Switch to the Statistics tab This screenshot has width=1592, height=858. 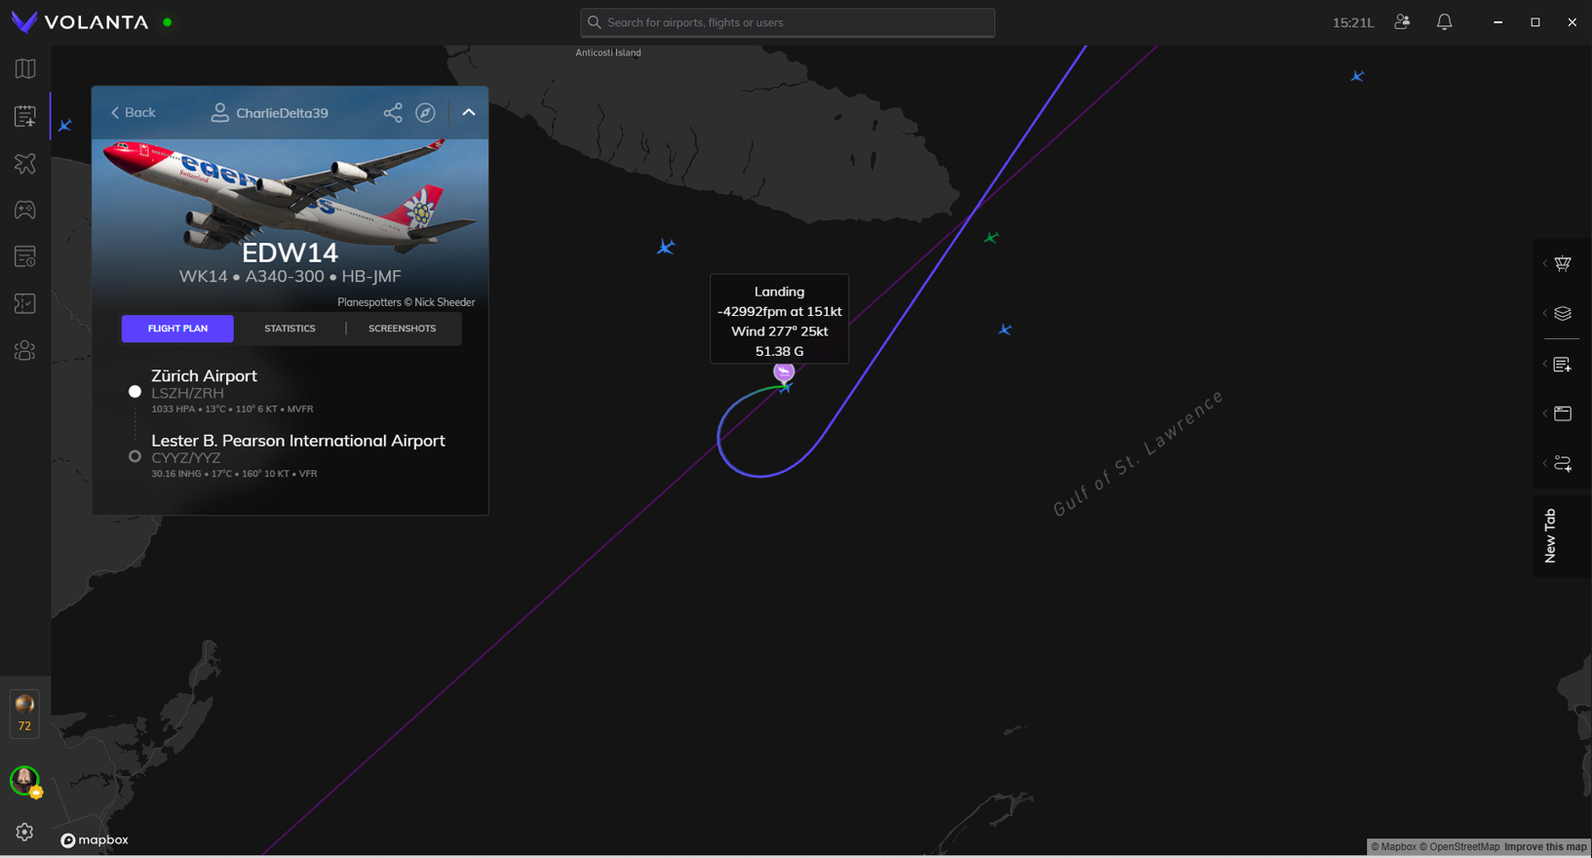(x=290, y=329)
